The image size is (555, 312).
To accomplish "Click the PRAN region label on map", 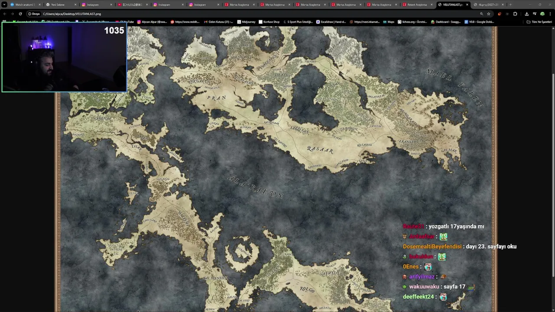I will tap(216, 97).
